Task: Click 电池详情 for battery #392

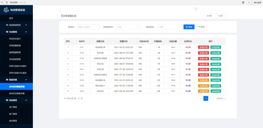Action: pyautogui.click(x=216, y=91)
